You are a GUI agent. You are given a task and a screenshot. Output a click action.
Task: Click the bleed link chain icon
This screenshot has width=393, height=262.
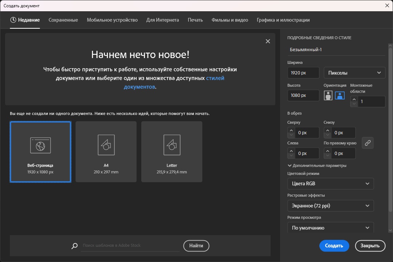click(368, 143)
